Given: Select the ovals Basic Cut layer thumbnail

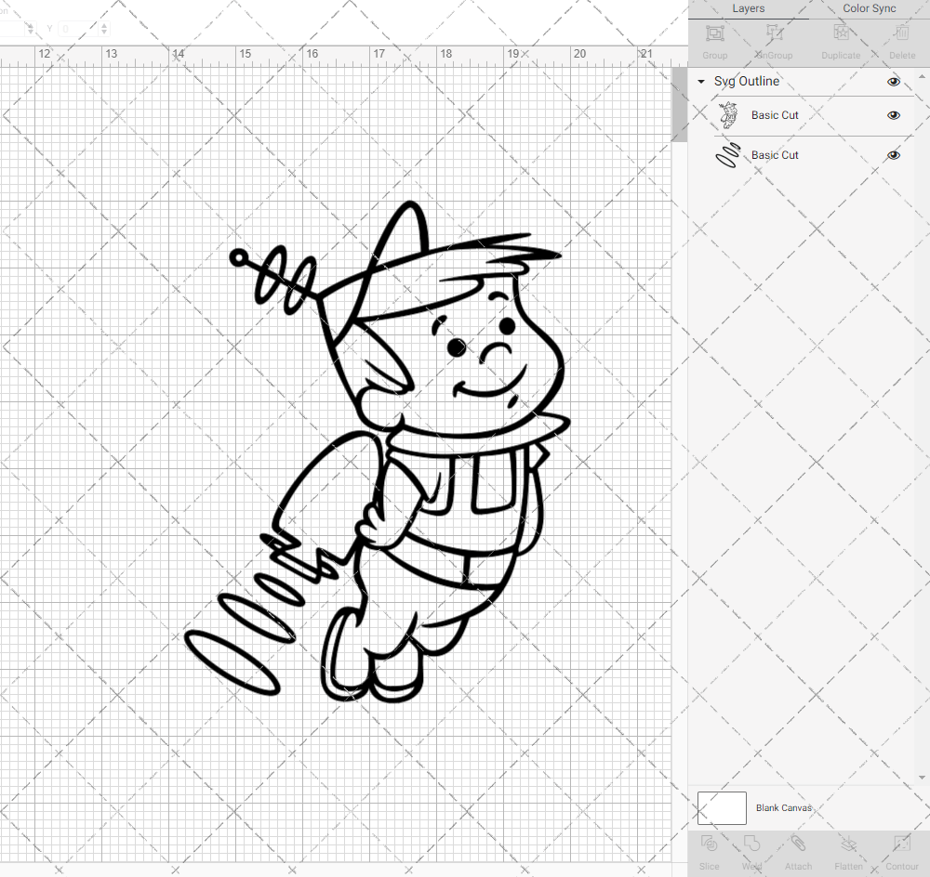Looking at the screenshot, I should 728,155.
